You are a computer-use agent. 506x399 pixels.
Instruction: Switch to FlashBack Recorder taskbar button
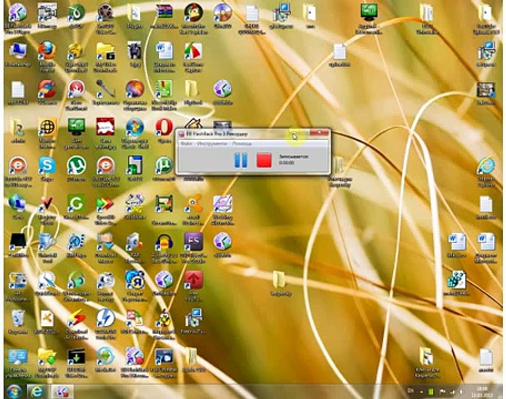point(62,391)
